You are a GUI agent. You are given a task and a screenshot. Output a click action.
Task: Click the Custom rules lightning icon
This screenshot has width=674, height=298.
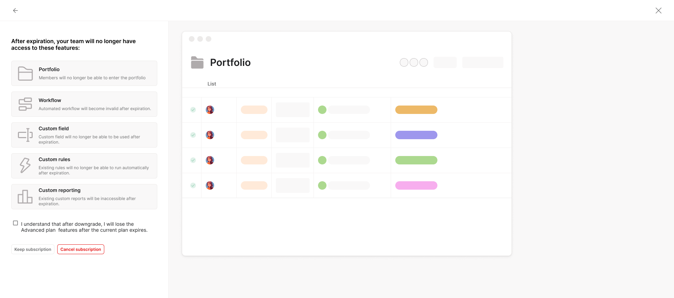[25, 165]
